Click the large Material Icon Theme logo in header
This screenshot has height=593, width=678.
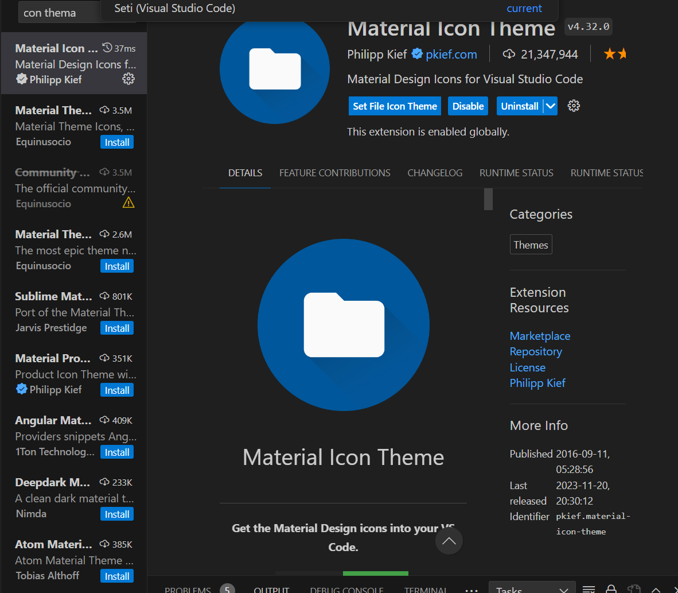(x=275, y=69)
